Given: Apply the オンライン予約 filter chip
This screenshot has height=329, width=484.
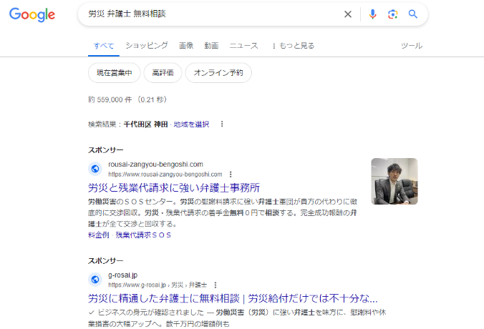Looking at the screenshot, I should pyautogui.click(x=218, y=73).
